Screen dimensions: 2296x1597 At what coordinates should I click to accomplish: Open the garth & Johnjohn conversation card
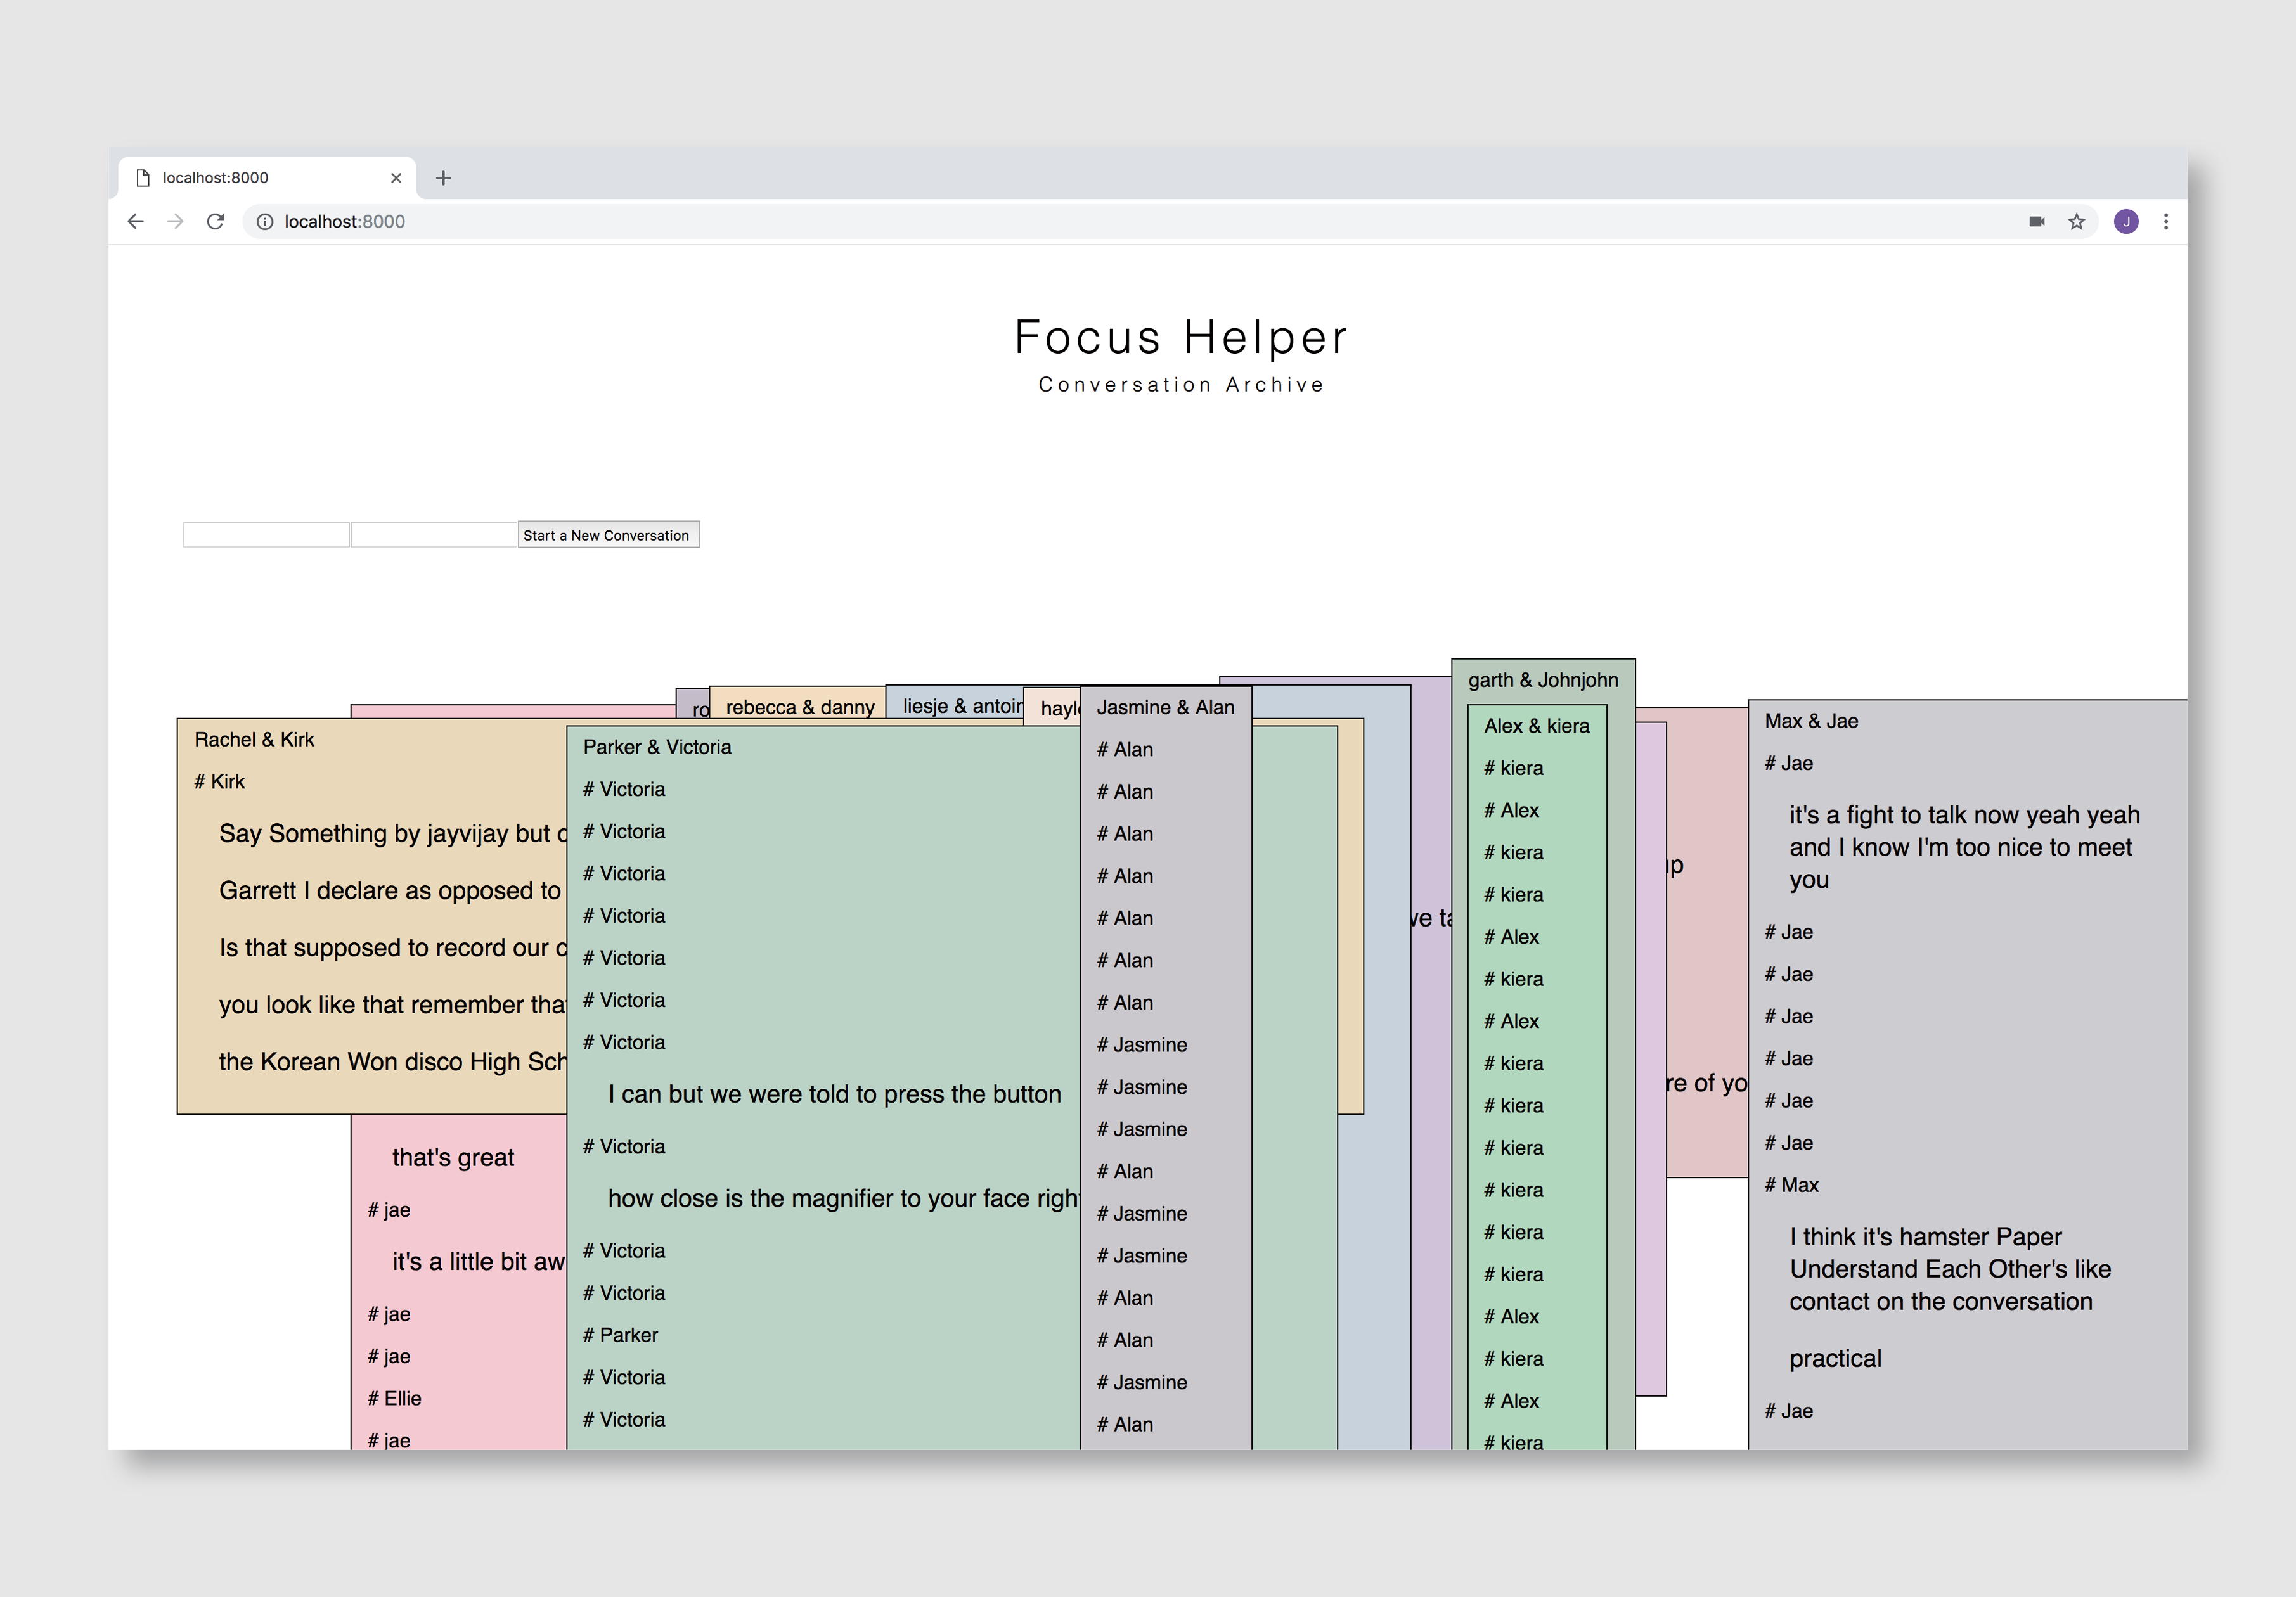pos(1543,680)
